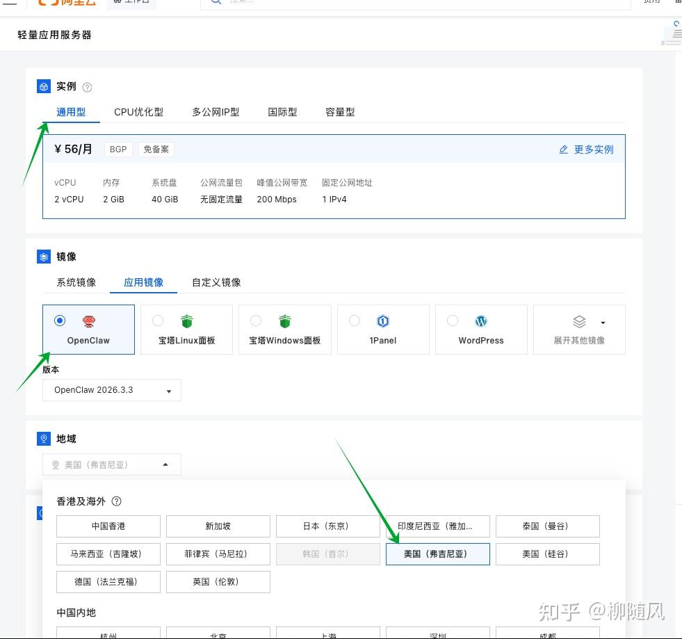
Task: Choose region 中国香港
Action: coord(108,526)
